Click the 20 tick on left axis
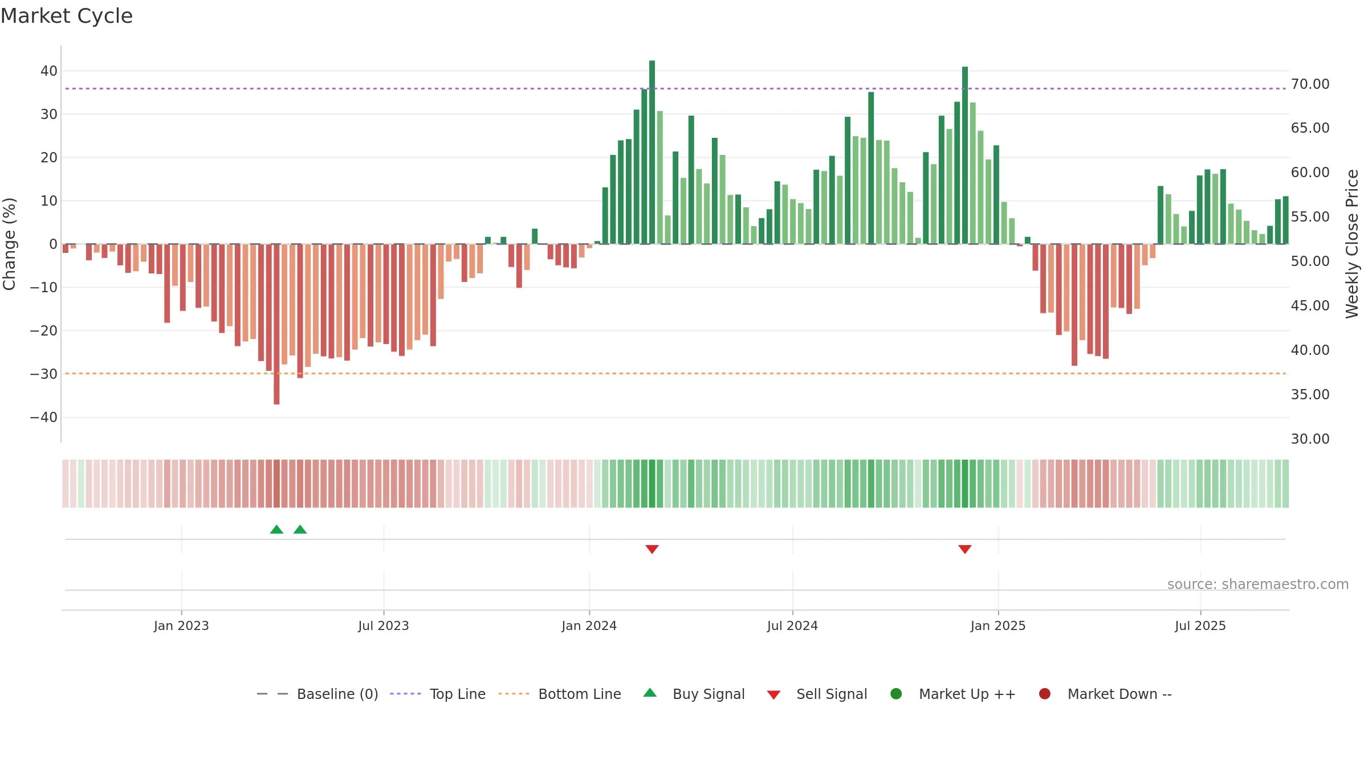This screenshot has height=769, width=1368. (49, 158)
